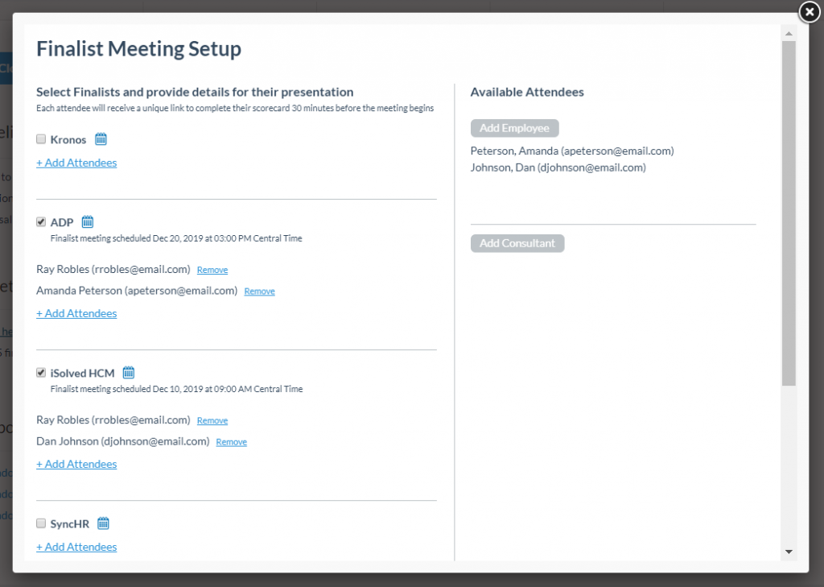
Task: Open the calendar icon next to Kronos
Action: click(x=101, y=139)
